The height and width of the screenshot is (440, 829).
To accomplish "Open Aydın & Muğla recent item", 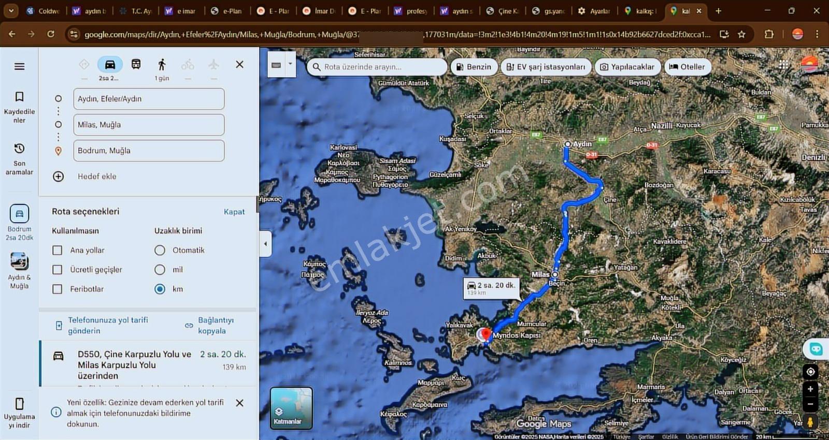I will (19, 270).
